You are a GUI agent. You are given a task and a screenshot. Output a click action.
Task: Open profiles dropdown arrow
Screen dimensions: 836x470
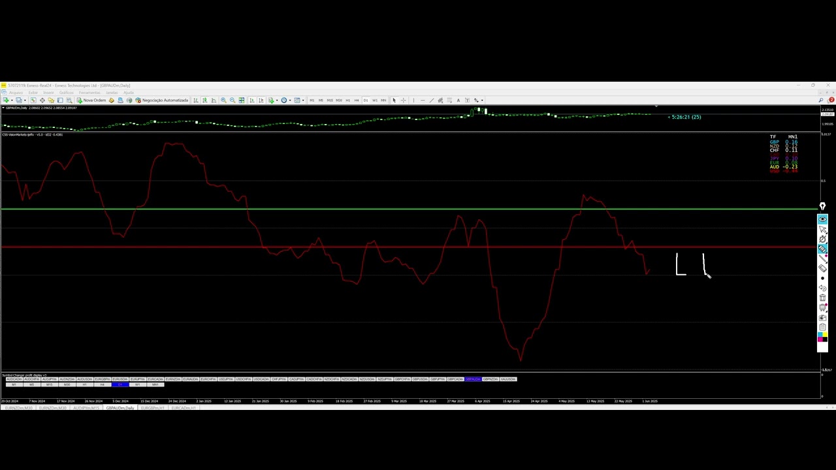[25, 100]
